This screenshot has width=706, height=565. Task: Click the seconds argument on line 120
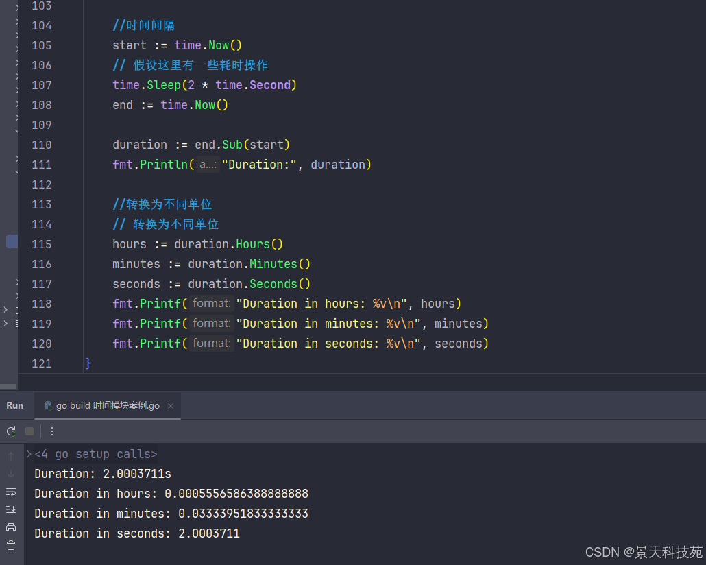pos(459,344)
